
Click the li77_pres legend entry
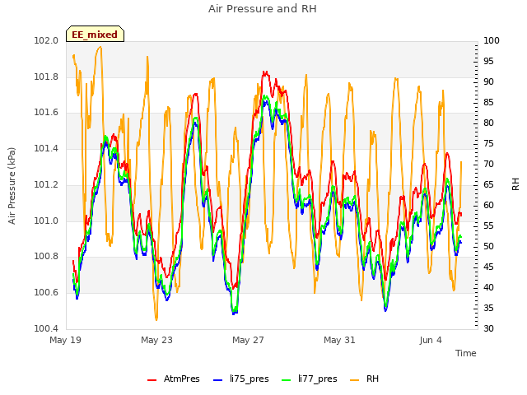(x=310, y=379)
